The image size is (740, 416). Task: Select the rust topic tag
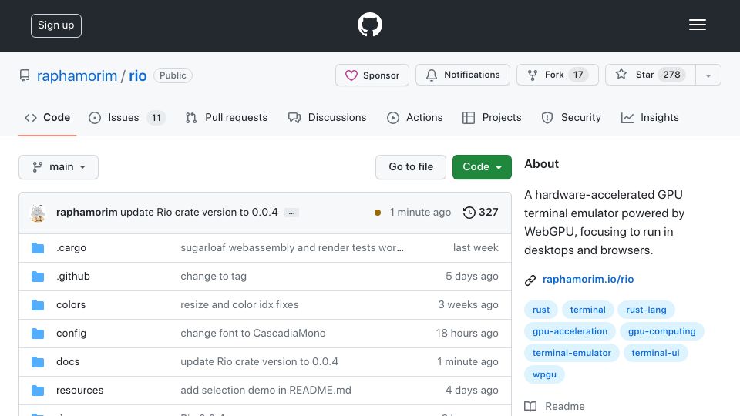click(541, 310)
